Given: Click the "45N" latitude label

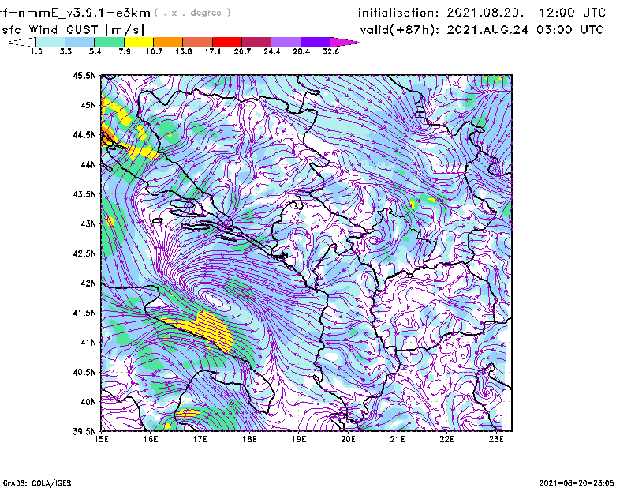Looking at the screenshot, I should pos(88,105).
